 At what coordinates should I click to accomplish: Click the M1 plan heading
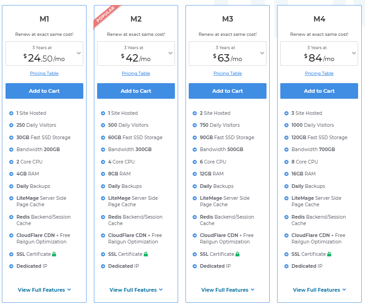tap(44, 19)
